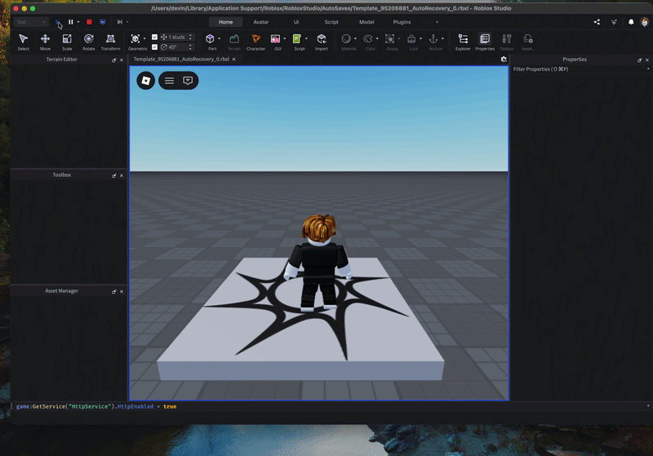Screen dimensions: 653x456
Task: Click the Lock tool icon
Action: (411, 39)
